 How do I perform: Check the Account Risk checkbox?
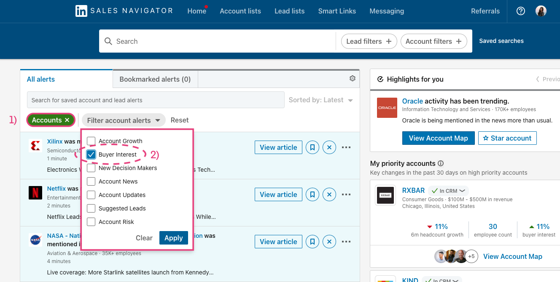click(91, 222)
